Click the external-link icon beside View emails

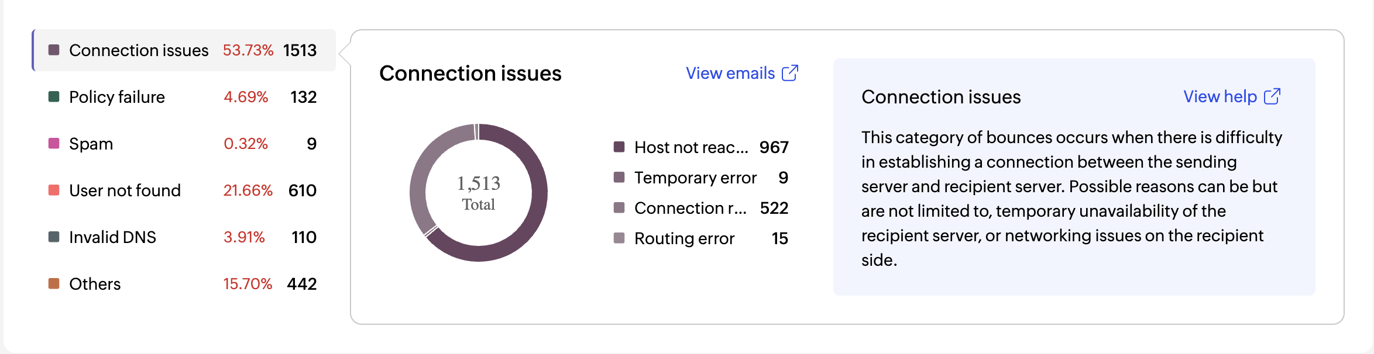tap(790, 73)
